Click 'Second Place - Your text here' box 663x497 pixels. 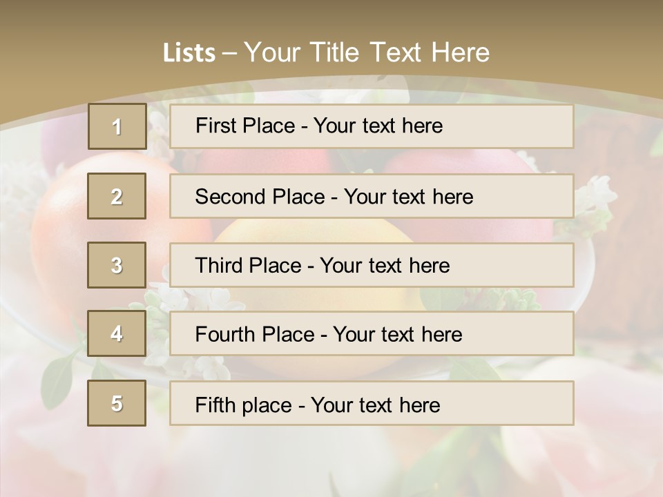[372, 196]
